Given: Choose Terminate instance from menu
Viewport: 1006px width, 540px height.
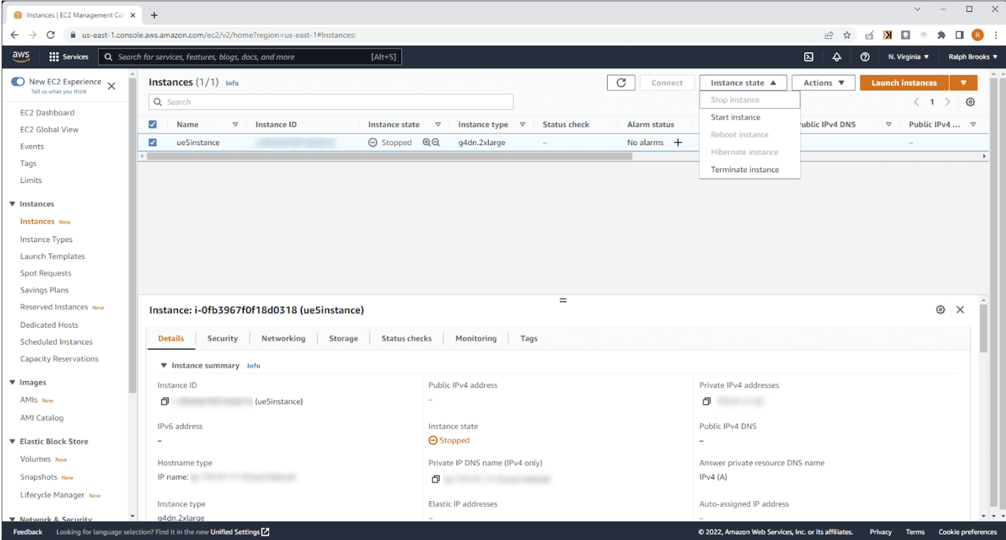Looking at the screenshot, I should point(745,169).
